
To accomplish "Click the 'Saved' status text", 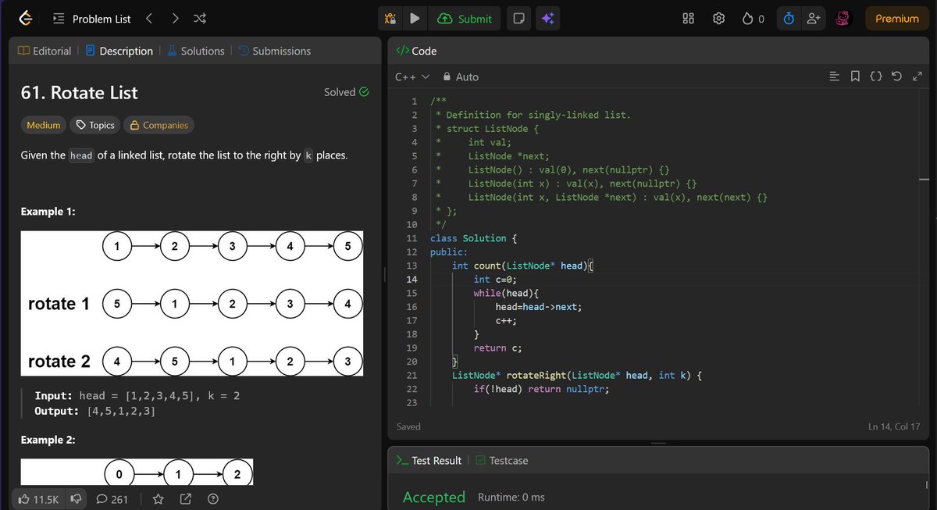I will [408, 426].
